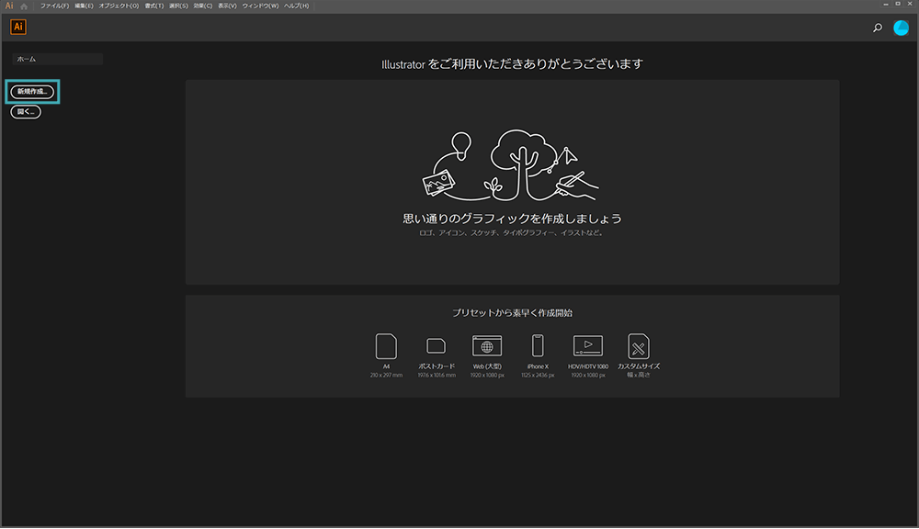Minimize the Illustrator window

pyautogui.click(x=886, y=4)
